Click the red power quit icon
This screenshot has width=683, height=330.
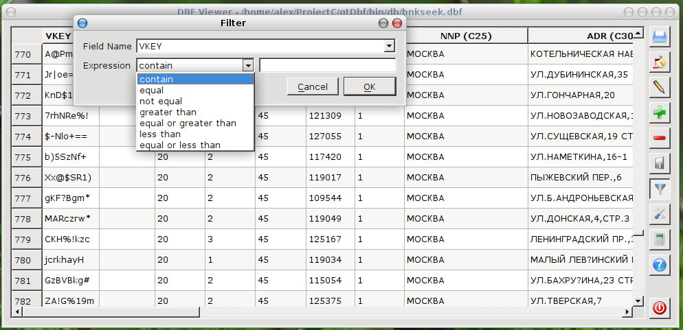(x=660, y=308)
